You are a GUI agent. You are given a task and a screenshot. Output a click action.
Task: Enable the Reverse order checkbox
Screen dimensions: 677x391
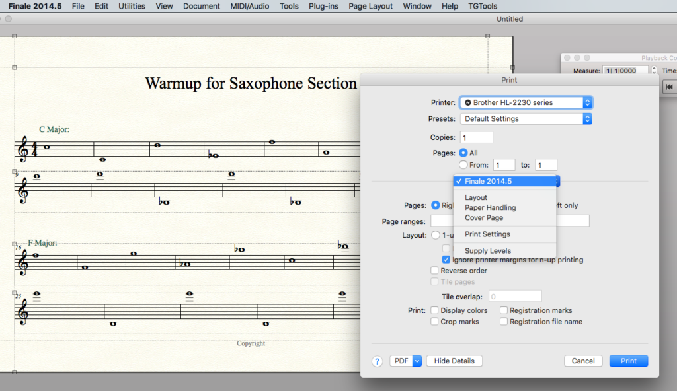434,271
